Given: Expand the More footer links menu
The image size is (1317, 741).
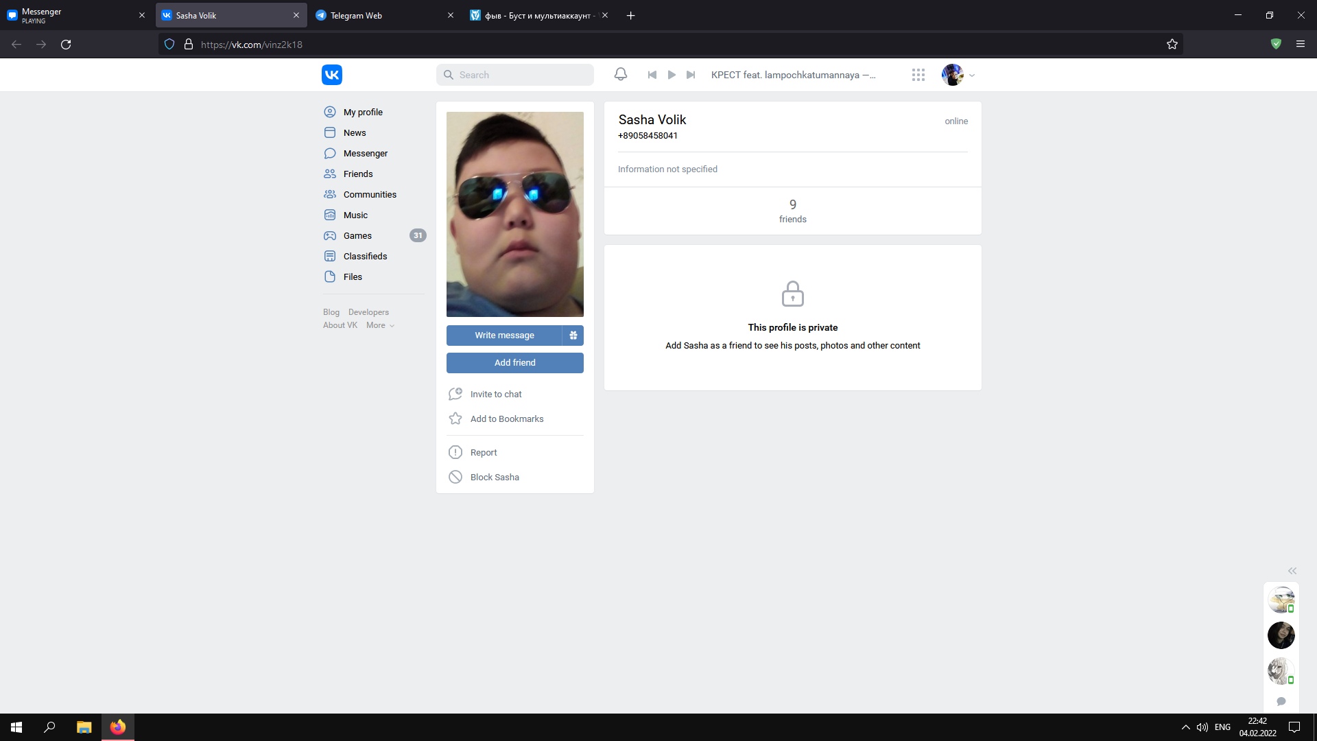Looking at the screenshot, I should coord(379,325).
